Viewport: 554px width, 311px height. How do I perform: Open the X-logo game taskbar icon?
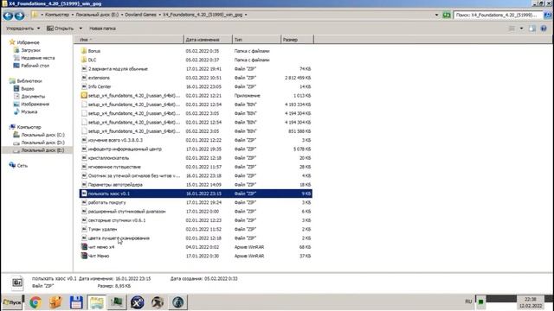[x=137, y=302]
